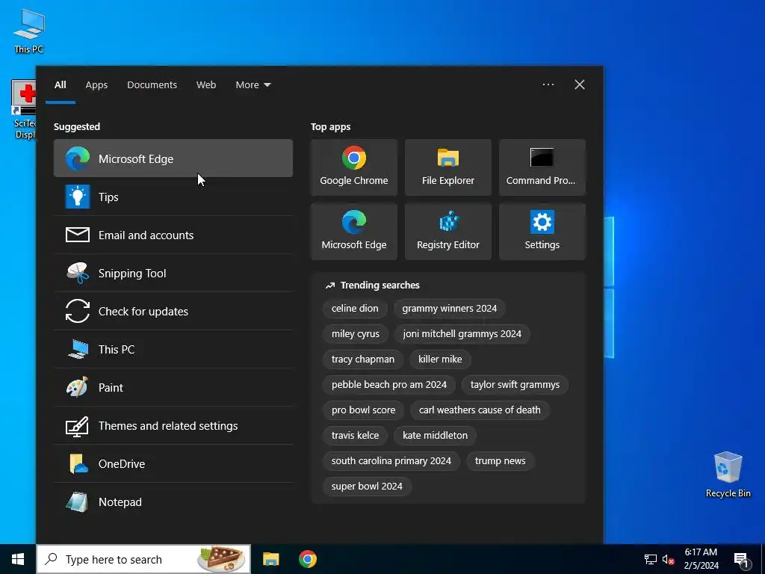Search trending topic killer mike

pos(440,359)
